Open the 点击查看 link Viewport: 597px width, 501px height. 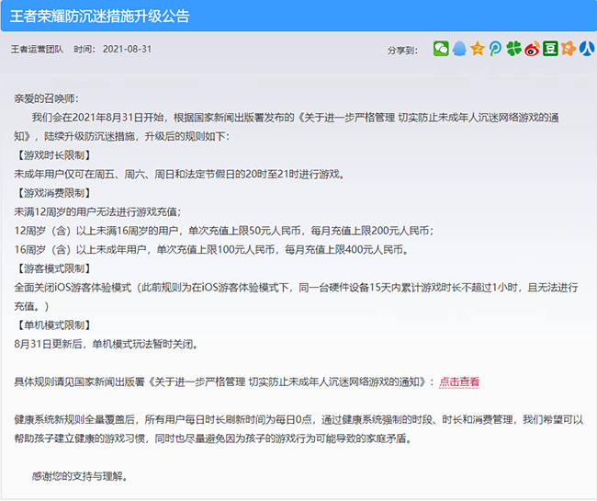459,381
